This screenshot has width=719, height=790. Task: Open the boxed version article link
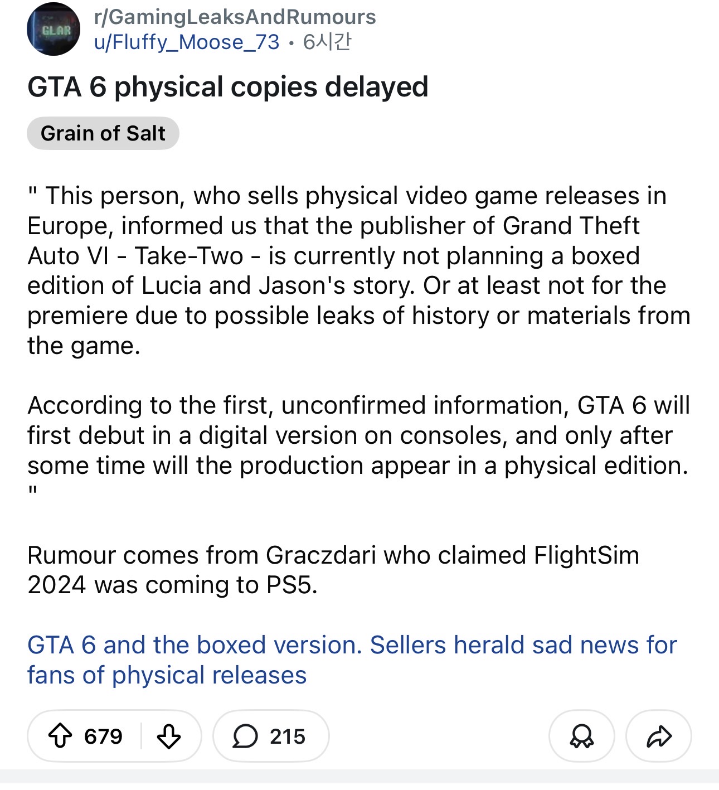pyautogui.click(x=351, y=660)
